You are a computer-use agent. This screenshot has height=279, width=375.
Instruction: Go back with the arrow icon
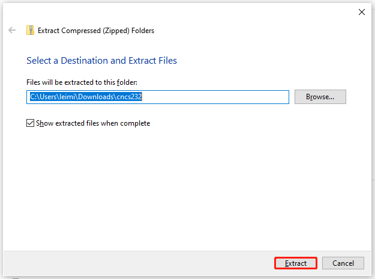[x=12, y=30]
